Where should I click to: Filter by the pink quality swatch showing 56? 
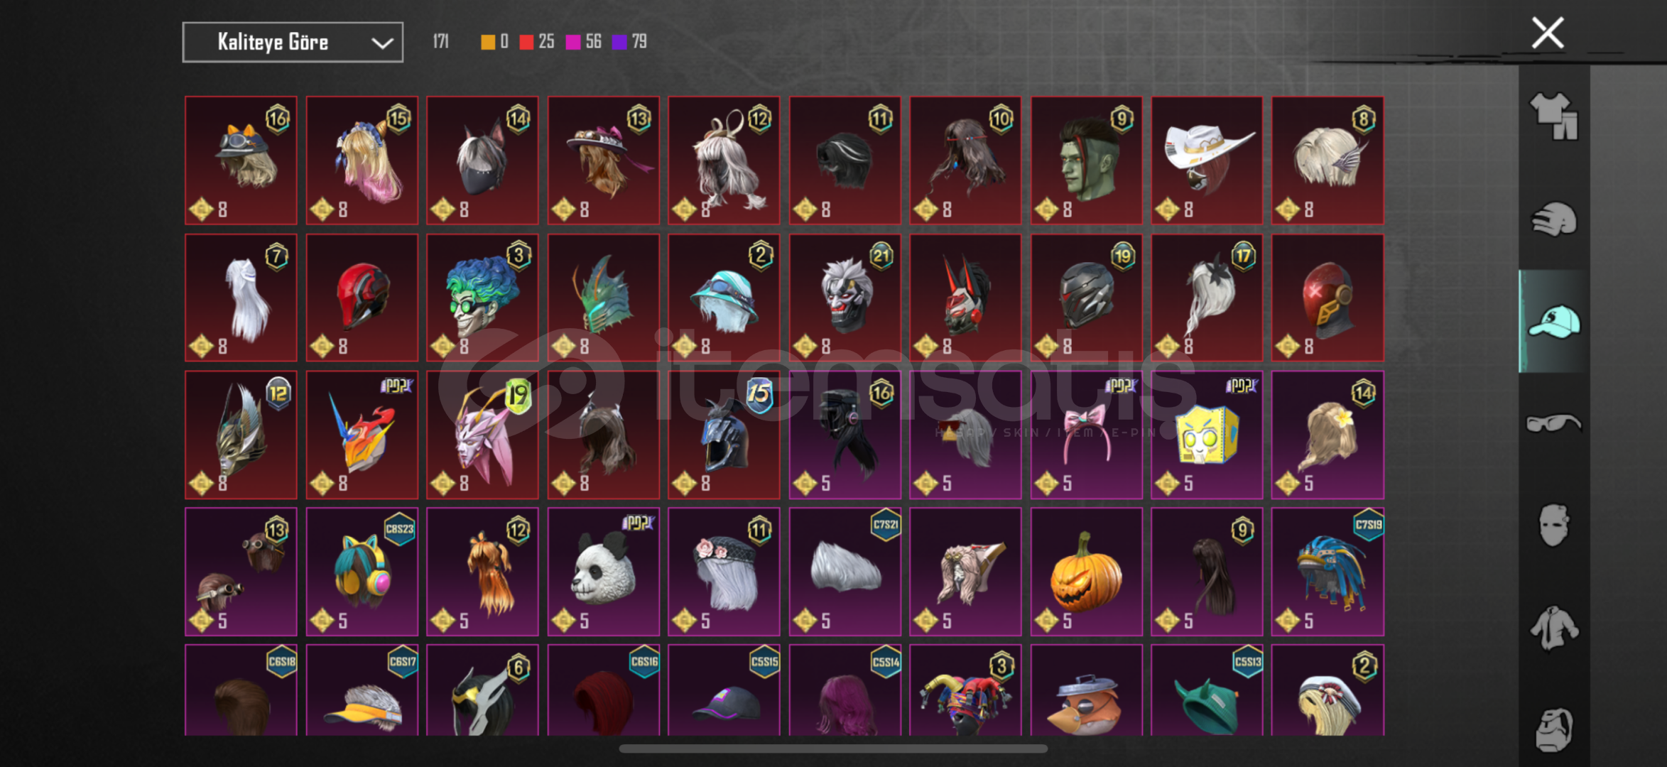[572, 43]
